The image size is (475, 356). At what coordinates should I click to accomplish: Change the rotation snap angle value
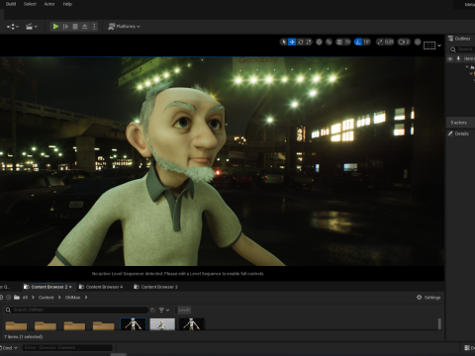366,42
